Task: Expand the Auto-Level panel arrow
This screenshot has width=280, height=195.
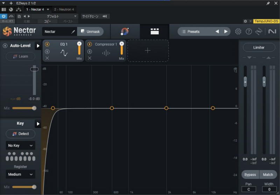Action: pyautogui.click(x=38, y=46)
